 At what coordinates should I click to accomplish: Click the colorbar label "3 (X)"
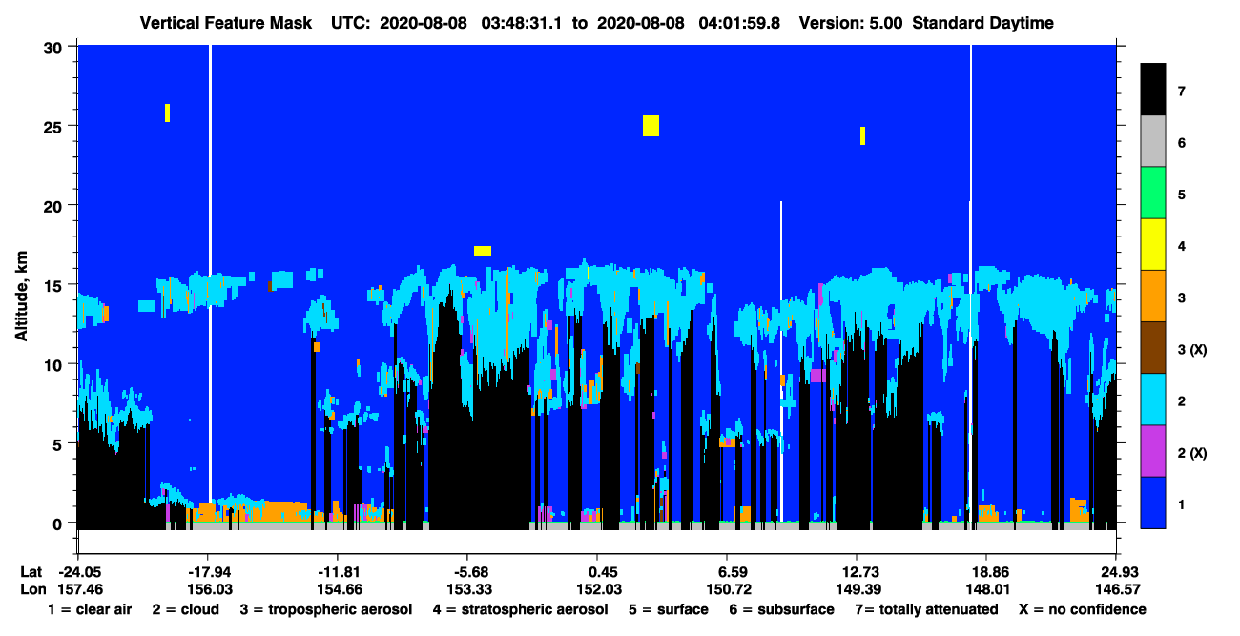(1192, 350)
